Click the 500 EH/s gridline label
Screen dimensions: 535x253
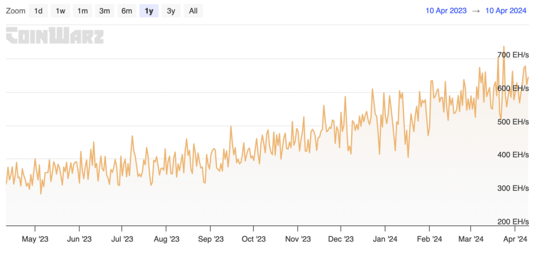[x=512, y=122]
